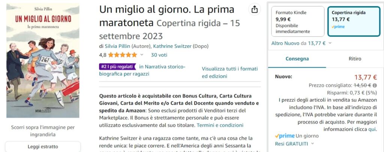This screenshot has height=152, width=384.
Task: Click the #2 I più regalati badge
Action: [117, 66]
